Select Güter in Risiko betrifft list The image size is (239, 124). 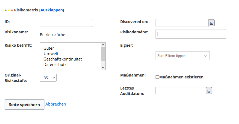pos(49,48)
